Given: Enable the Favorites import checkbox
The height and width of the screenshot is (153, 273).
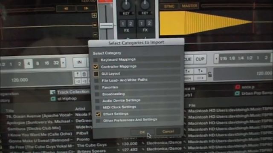Looking at the screenshot, I should pyautogui.click(x=97, y=88).
